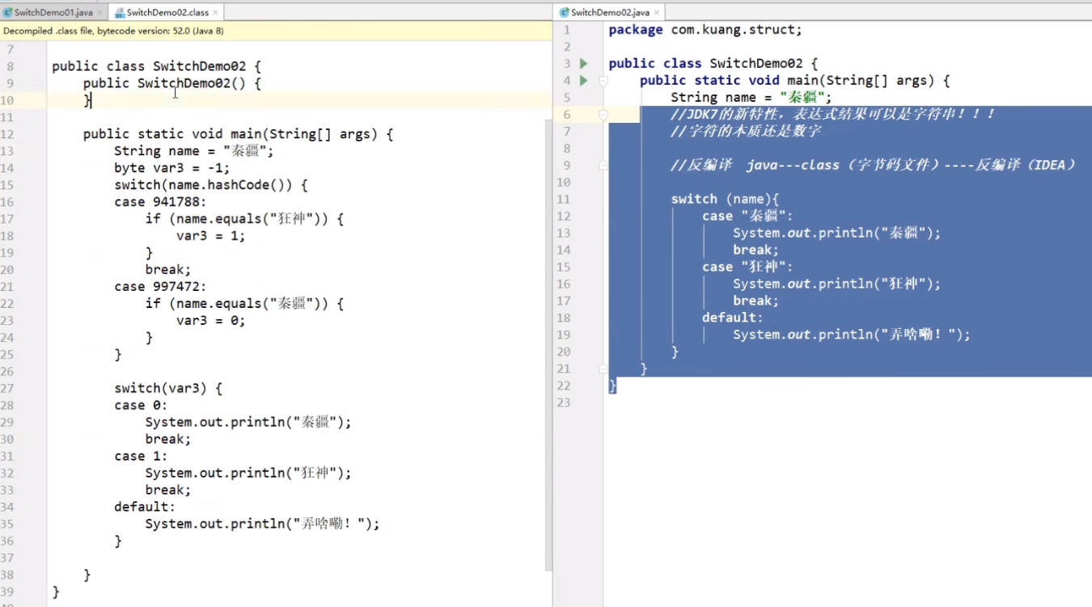Click the 'case 1:' line in decompiled code
The image size is (1092, 607).
coord(141,456)
